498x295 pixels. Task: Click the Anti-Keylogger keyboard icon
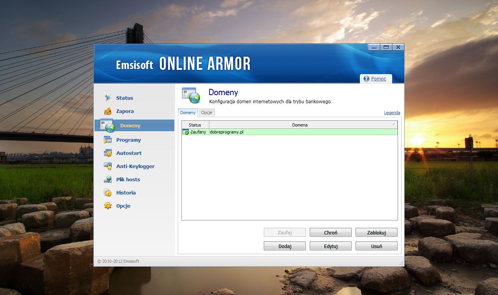point(108,166)
